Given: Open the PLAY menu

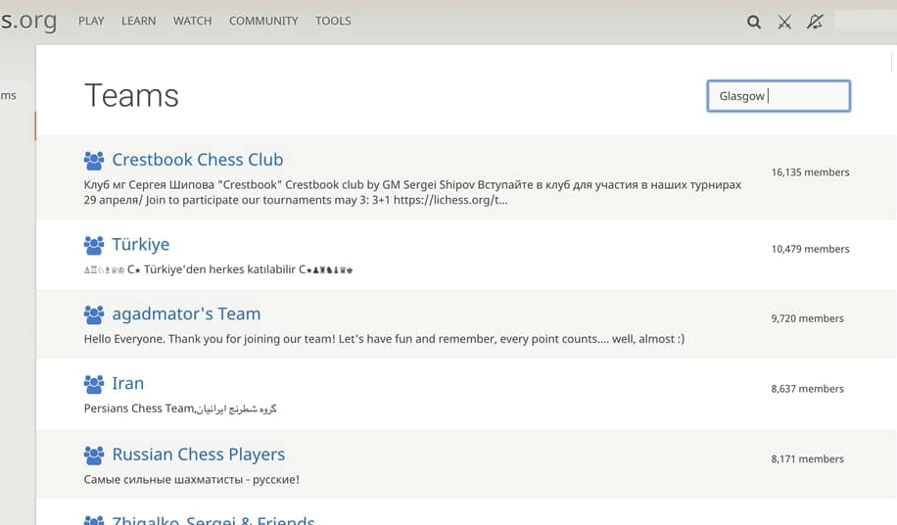Looking at the screenshot, I should click(91, 21).
